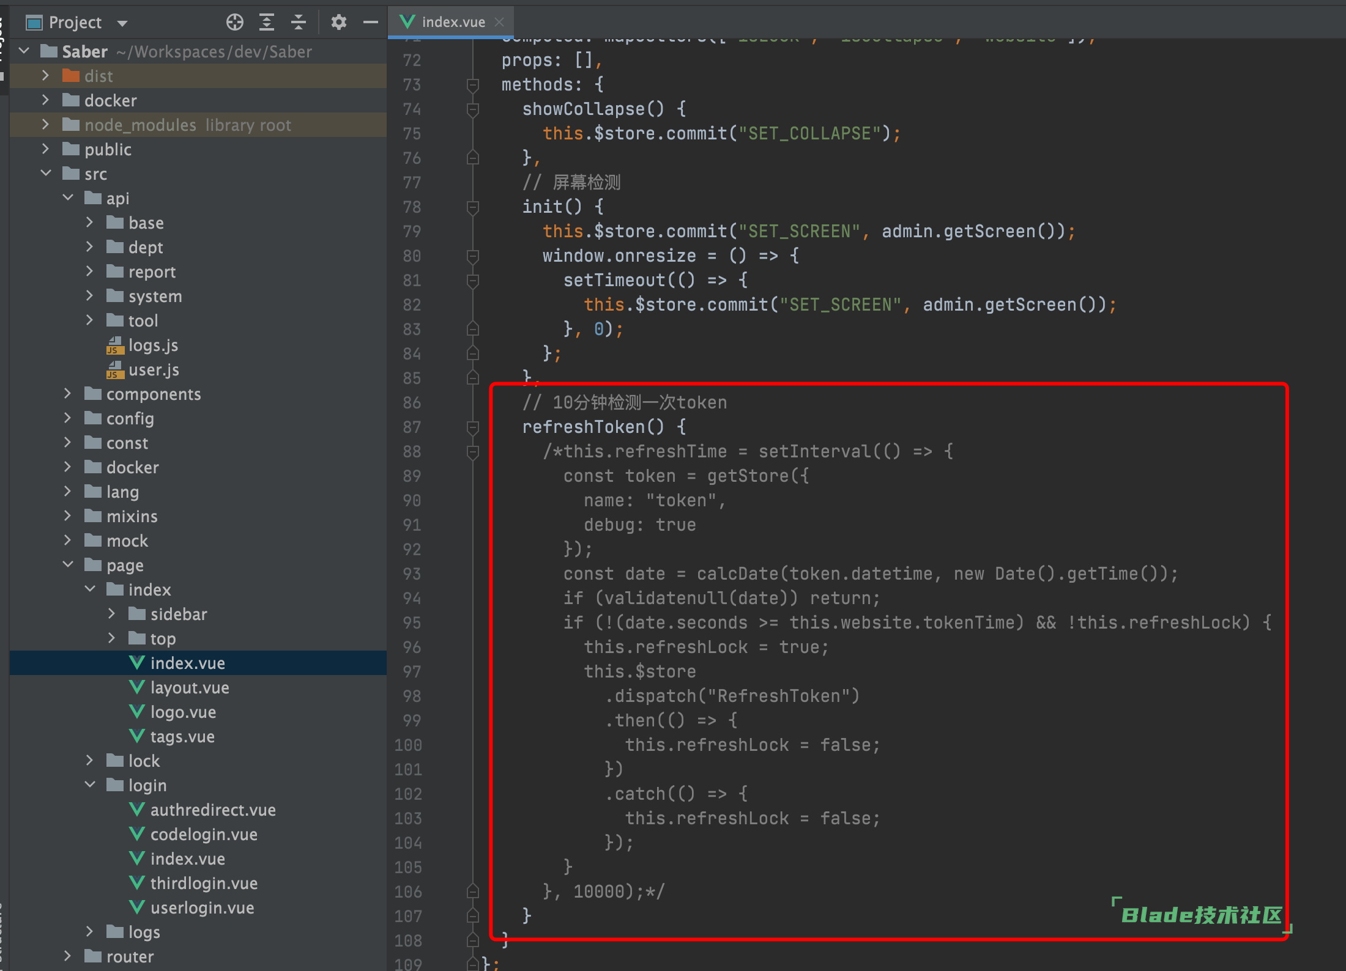Collapse the src folder

[45, 173]
